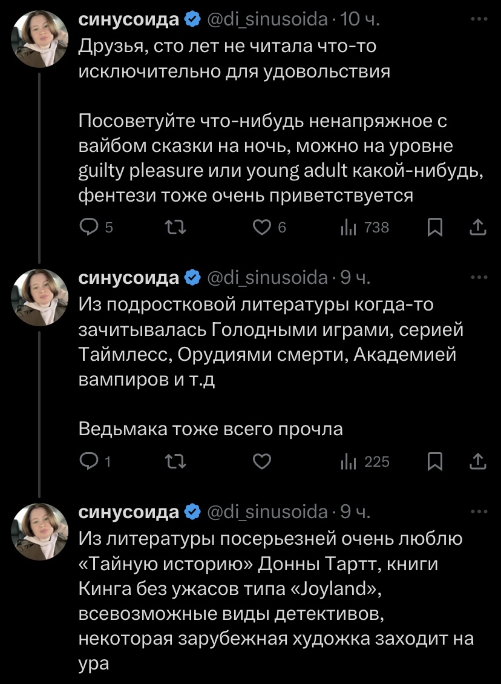Share the second tweet in thread
This screenshot has height=684, width=501.
[477, 462]
